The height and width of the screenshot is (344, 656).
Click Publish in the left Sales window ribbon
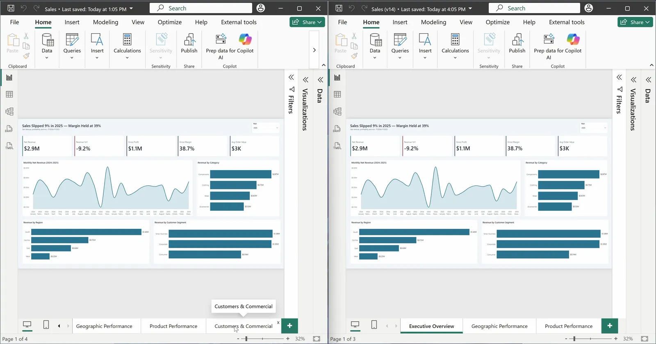click(x=189, y=43)
